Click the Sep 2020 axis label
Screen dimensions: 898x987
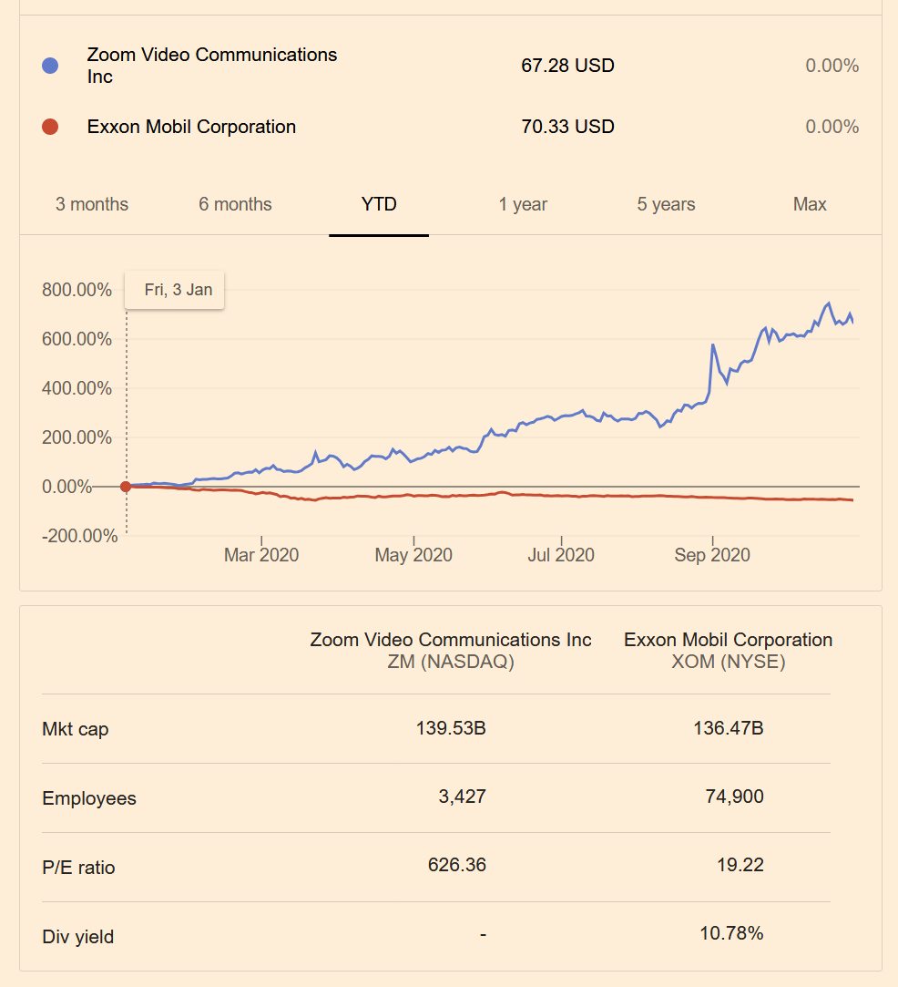click(x=712, y=555)
